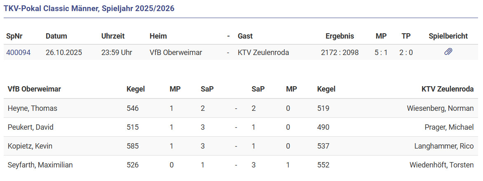Click opponent Langhammer, Rico
The image size is (483, 181).
pos(444,146)
